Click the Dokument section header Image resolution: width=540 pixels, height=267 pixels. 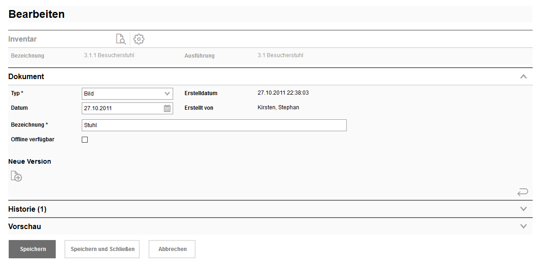(x=26, y=76)
